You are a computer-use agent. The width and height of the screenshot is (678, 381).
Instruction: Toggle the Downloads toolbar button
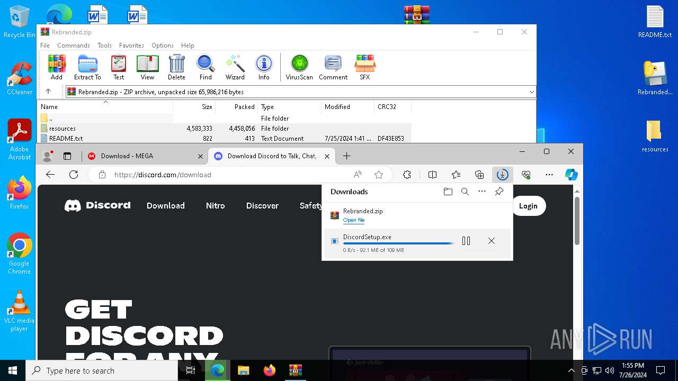pos(502,175)
